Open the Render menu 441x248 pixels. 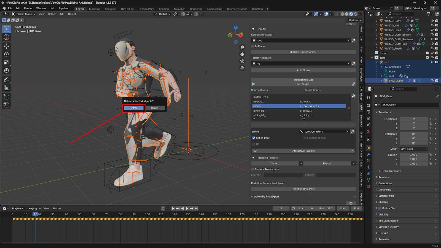click(x=28, y=8)
